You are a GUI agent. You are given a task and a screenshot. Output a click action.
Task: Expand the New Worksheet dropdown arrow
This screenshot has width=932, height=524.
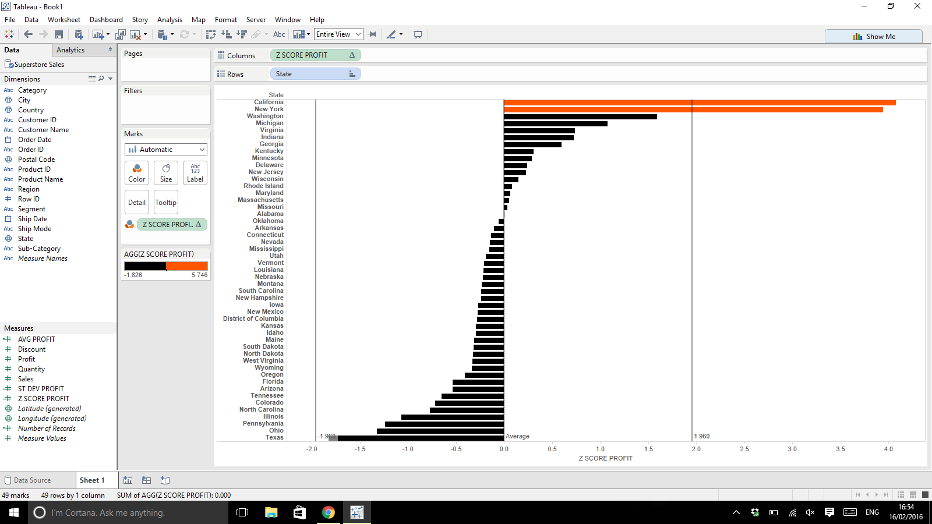click(x=108, y=34)
